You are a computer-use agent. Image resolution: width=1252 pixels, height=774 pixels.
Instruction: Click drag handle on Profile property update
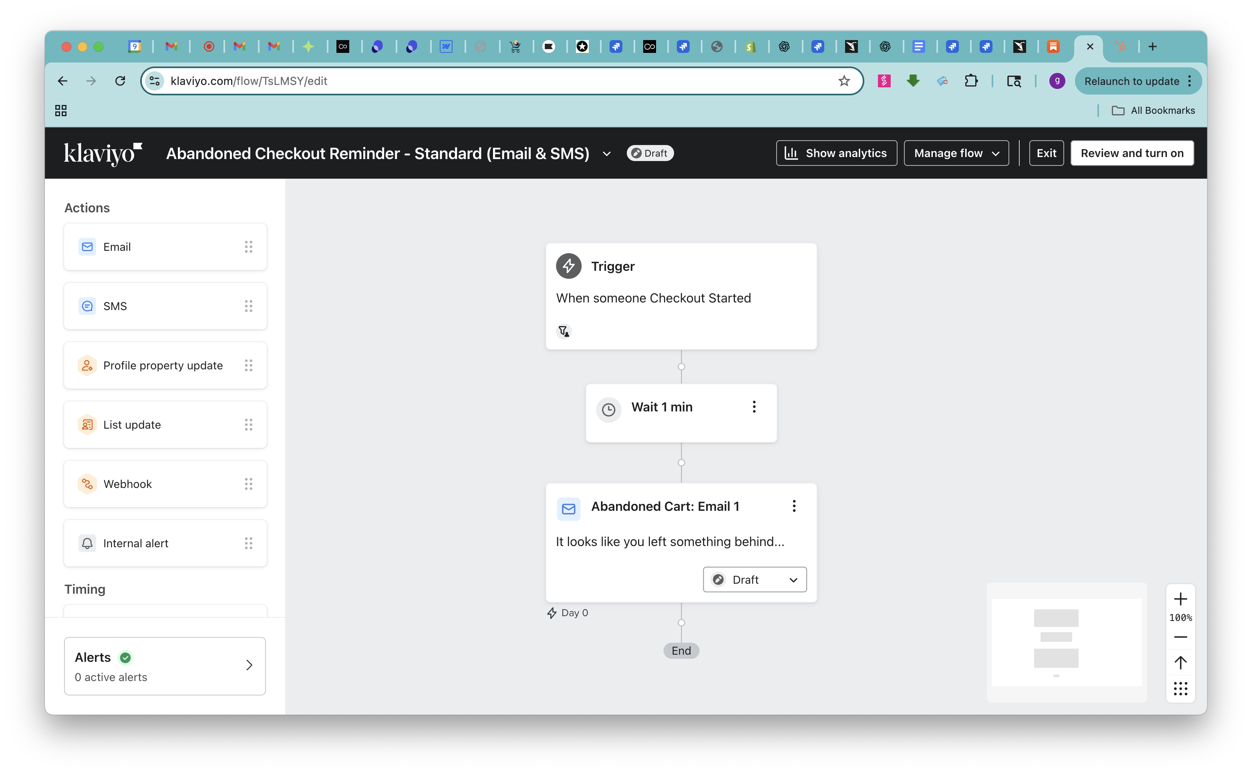pos(249,365)
